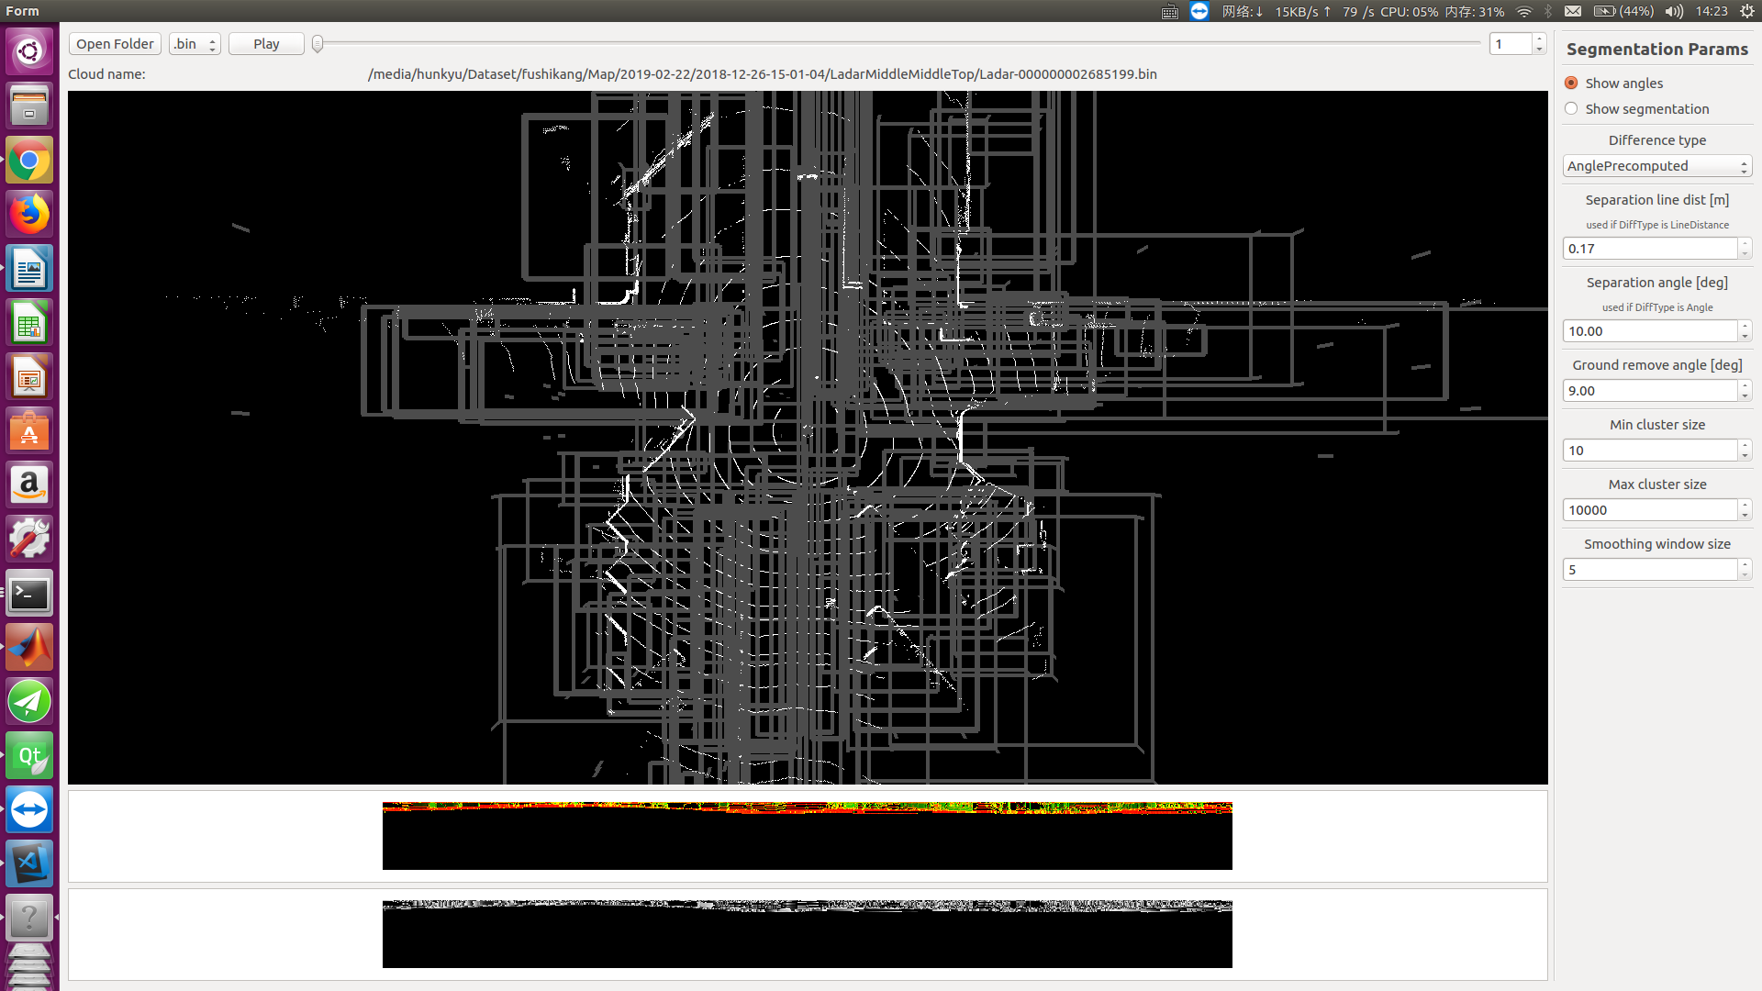Launch Google Chrome from the launcher
The height and width of the screenshot is (991, 1762).
pyautogui.click(x=29, y=160)
